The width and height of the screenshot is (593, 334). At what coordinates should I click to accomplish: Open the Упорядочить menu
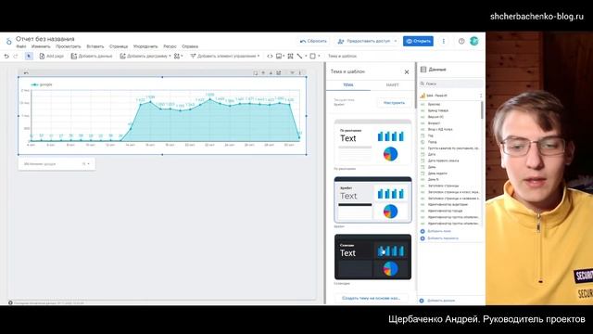(145, 46)
